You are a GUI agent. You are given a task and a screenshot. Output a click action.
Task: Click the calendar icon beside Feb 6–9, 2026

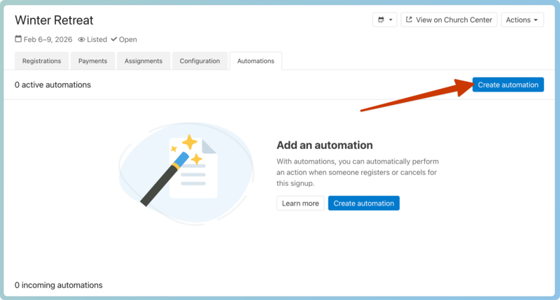pyautogui.click(x=18, y=39)
